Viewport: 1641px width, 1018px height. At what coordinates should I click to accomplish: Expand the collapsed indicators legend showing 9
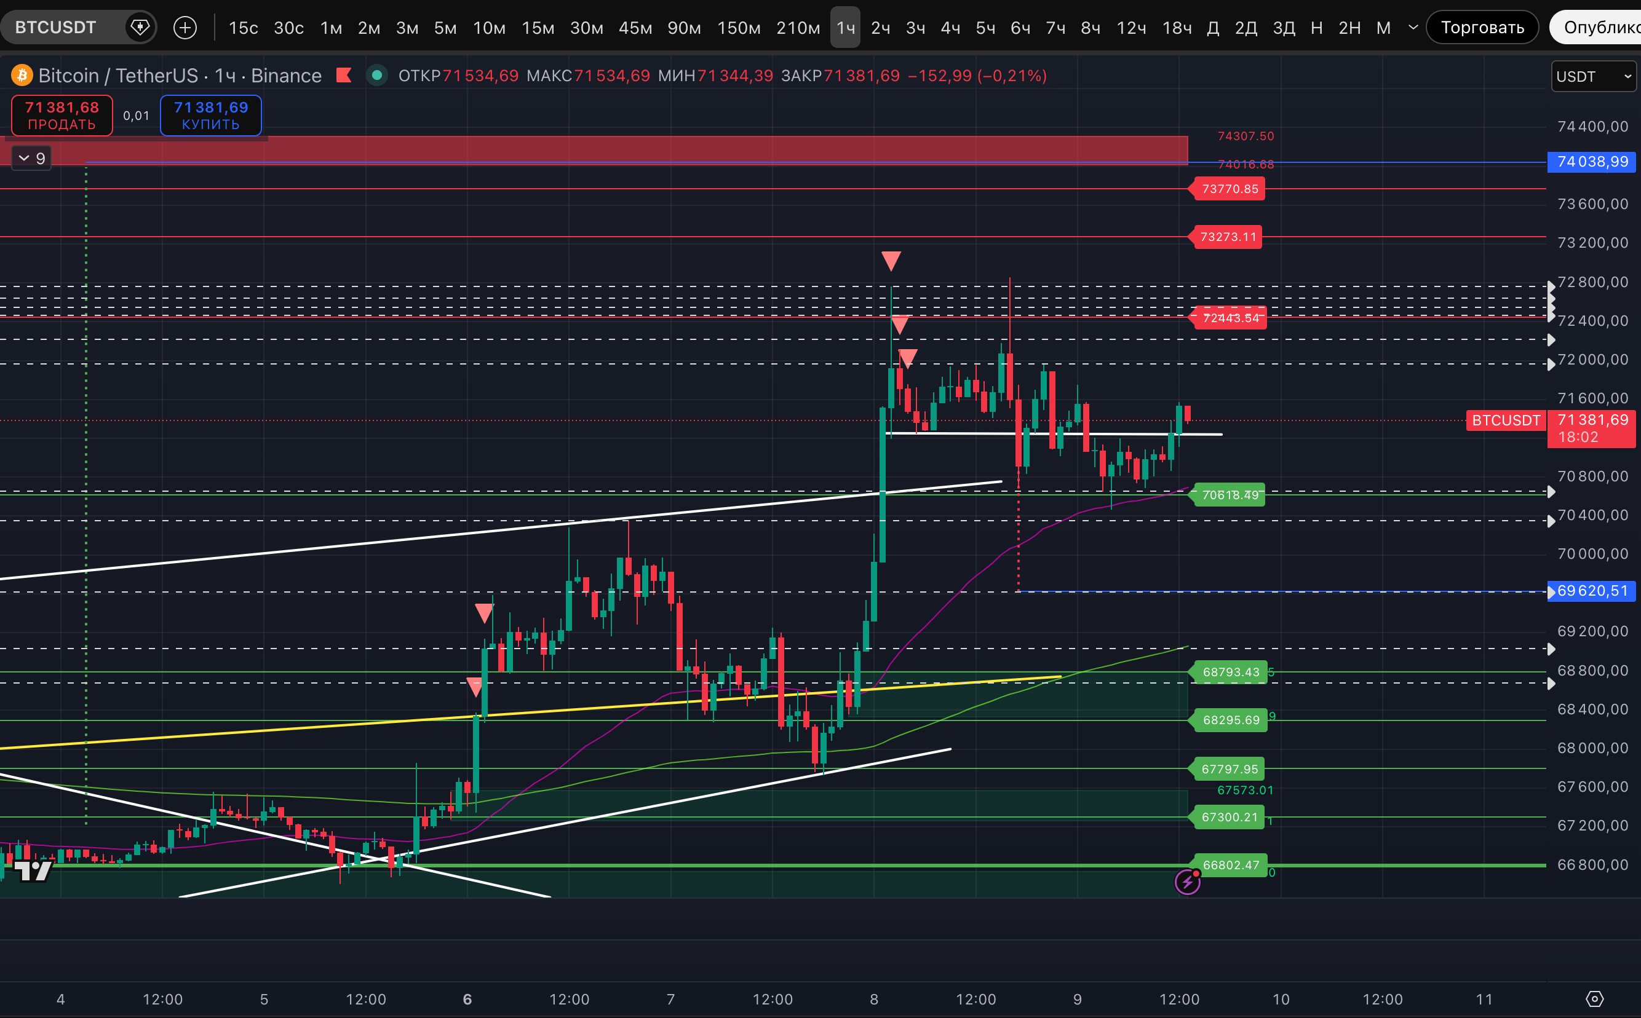(x=31, y=158)
